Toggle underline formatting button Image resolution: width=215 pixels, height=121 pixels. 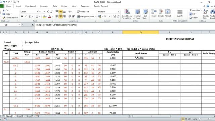30,16
